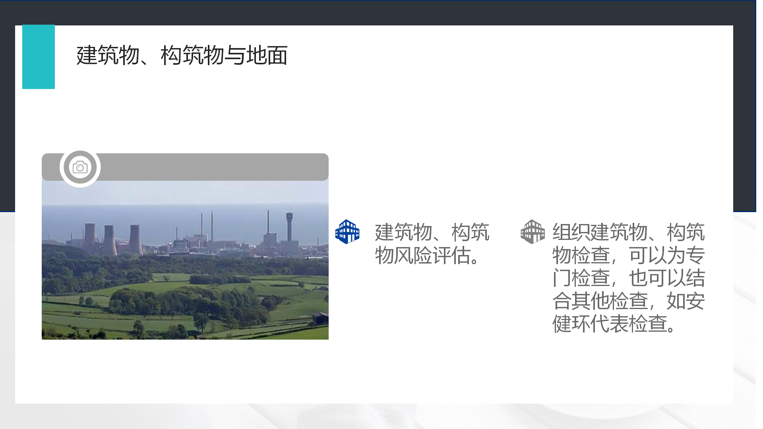Click the camera icon on the gray bar
This screenshot has width=763, height=429.
point(80,168)
